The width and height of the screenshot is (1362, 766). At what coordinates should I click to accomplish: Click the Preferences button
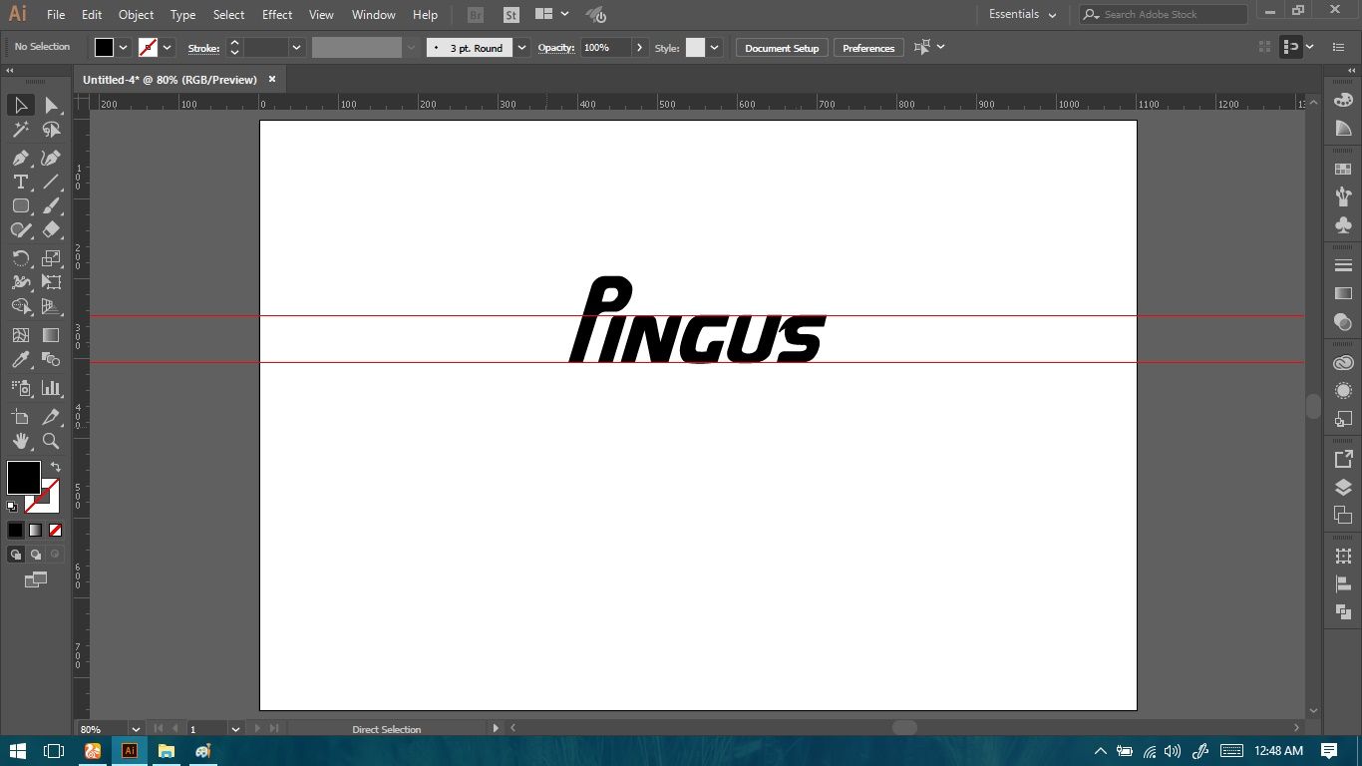click(868, 48)
